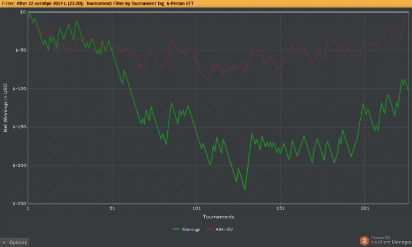Click the $-200 y-axis label

(x=19, y=165)
